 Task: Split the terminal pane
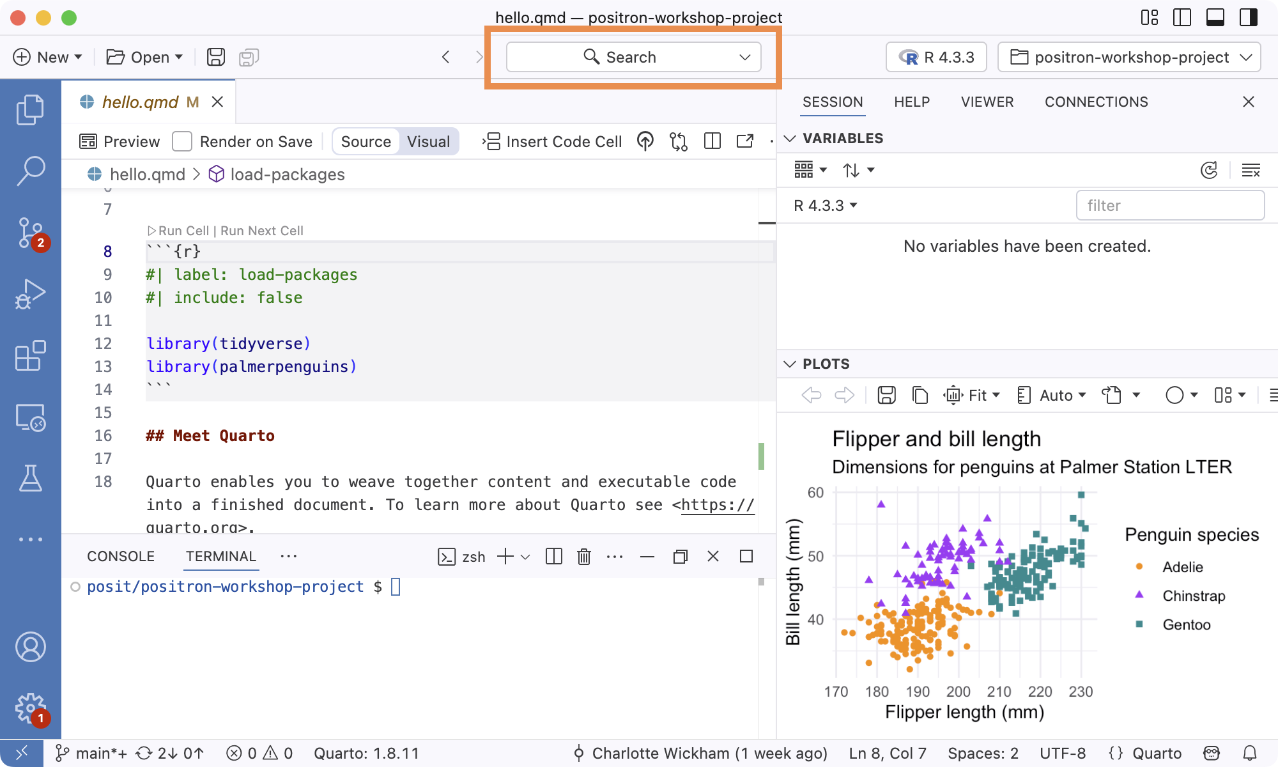pos(554,557)
